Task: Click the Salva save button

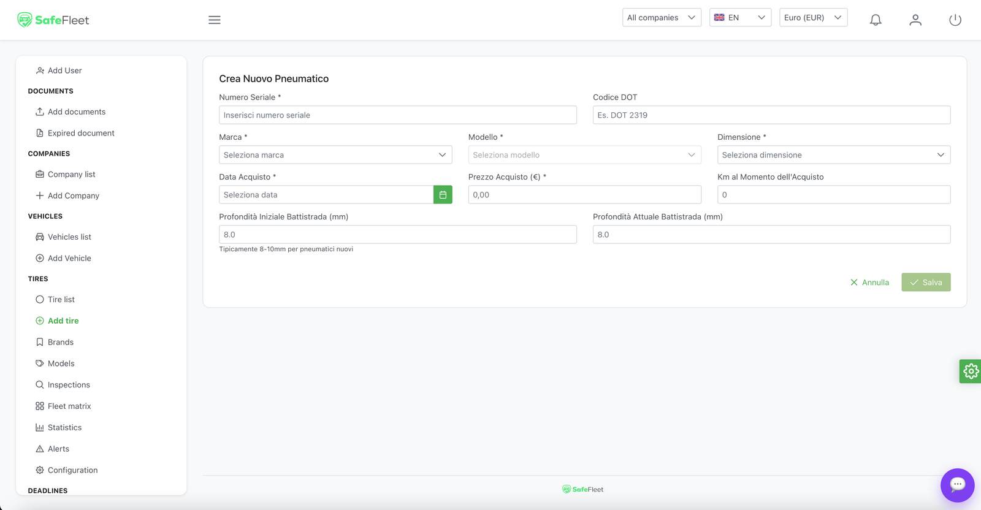Action: [x=926, y=282]
